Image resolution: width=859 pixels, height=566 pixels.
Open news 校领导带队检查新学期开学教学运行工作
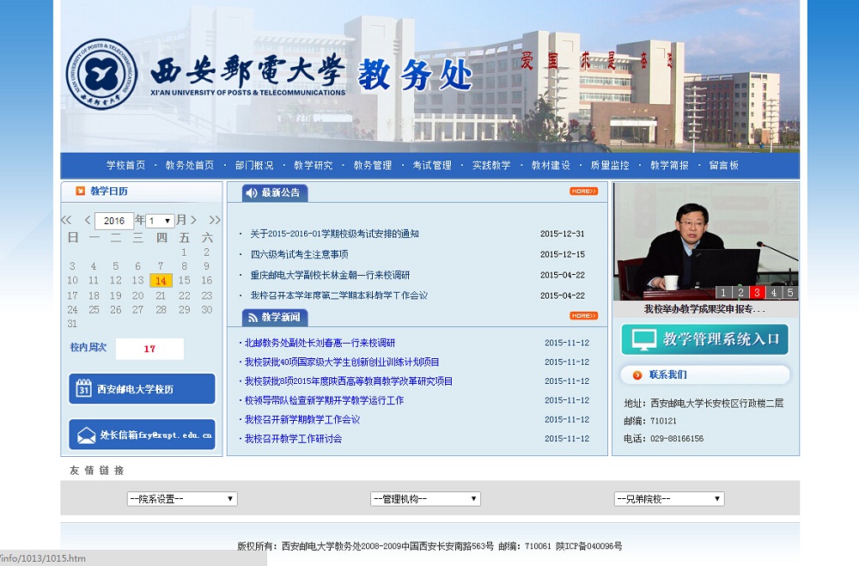tap(325, 400)
